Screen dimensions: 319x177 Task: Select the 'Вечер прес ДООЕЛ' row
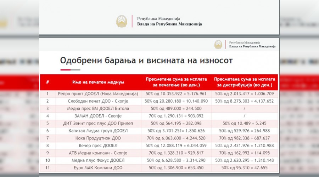pos(98,145)
